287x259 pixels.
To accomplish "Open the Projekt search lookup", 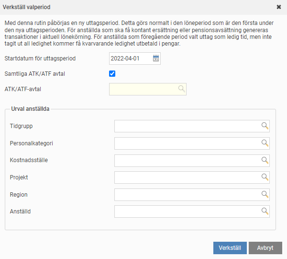I will pos(265,177).
